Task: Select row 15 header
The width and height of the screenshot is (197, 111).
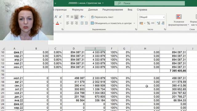Action: (x=2, y=71)
